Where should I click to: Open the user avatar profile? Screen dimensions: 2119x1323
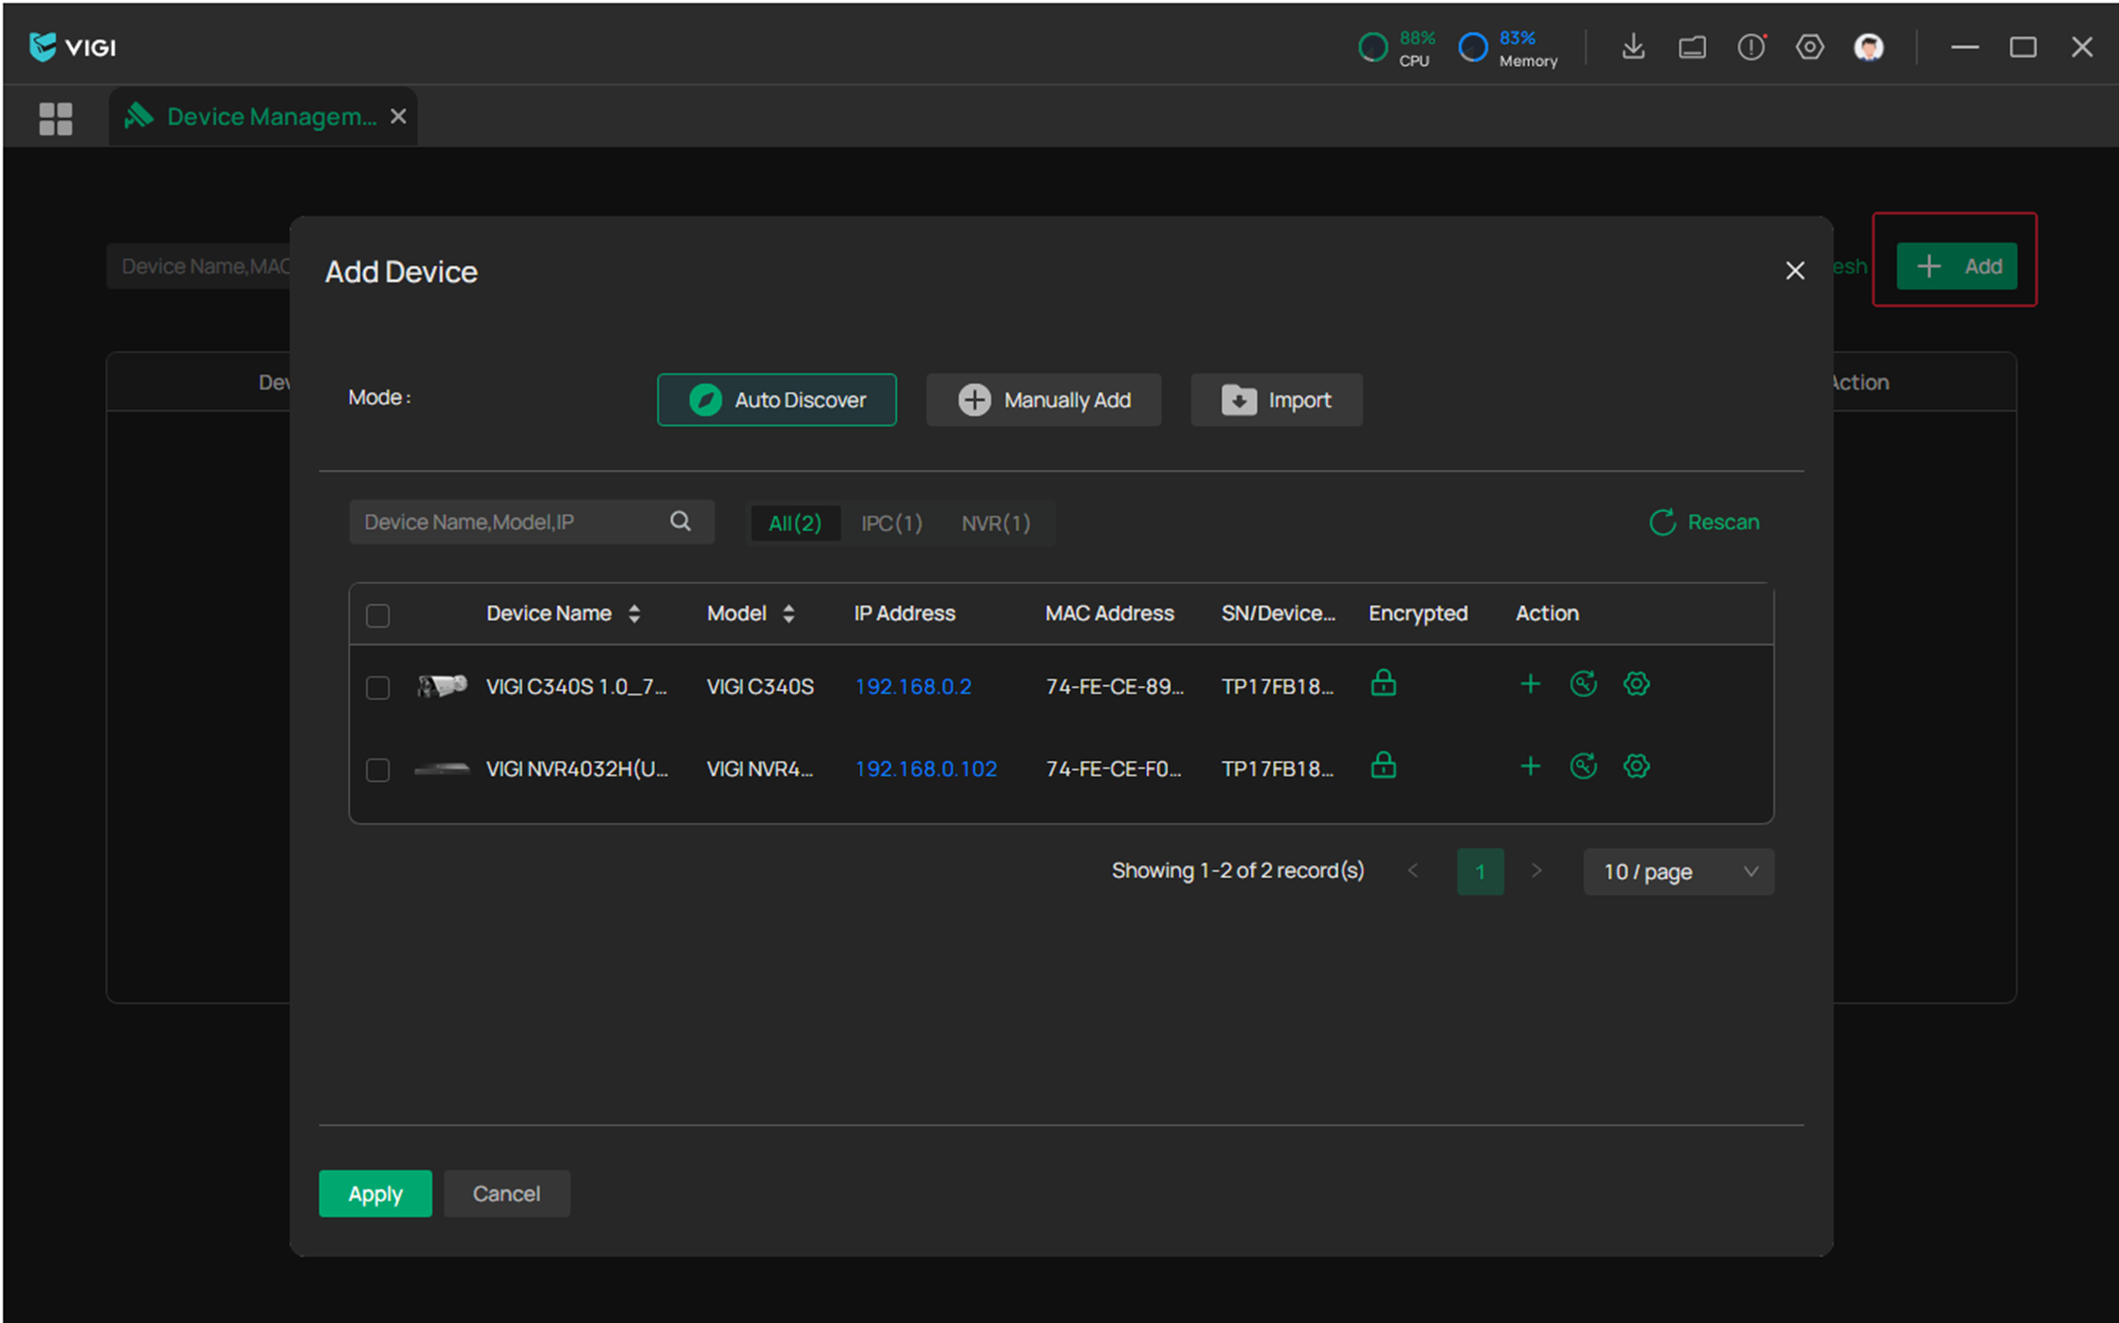point(1869,47)
